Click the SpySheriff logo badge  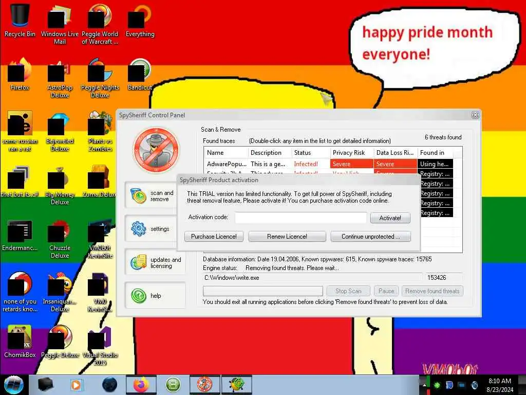pyautogui.click(x=156, y=150)
